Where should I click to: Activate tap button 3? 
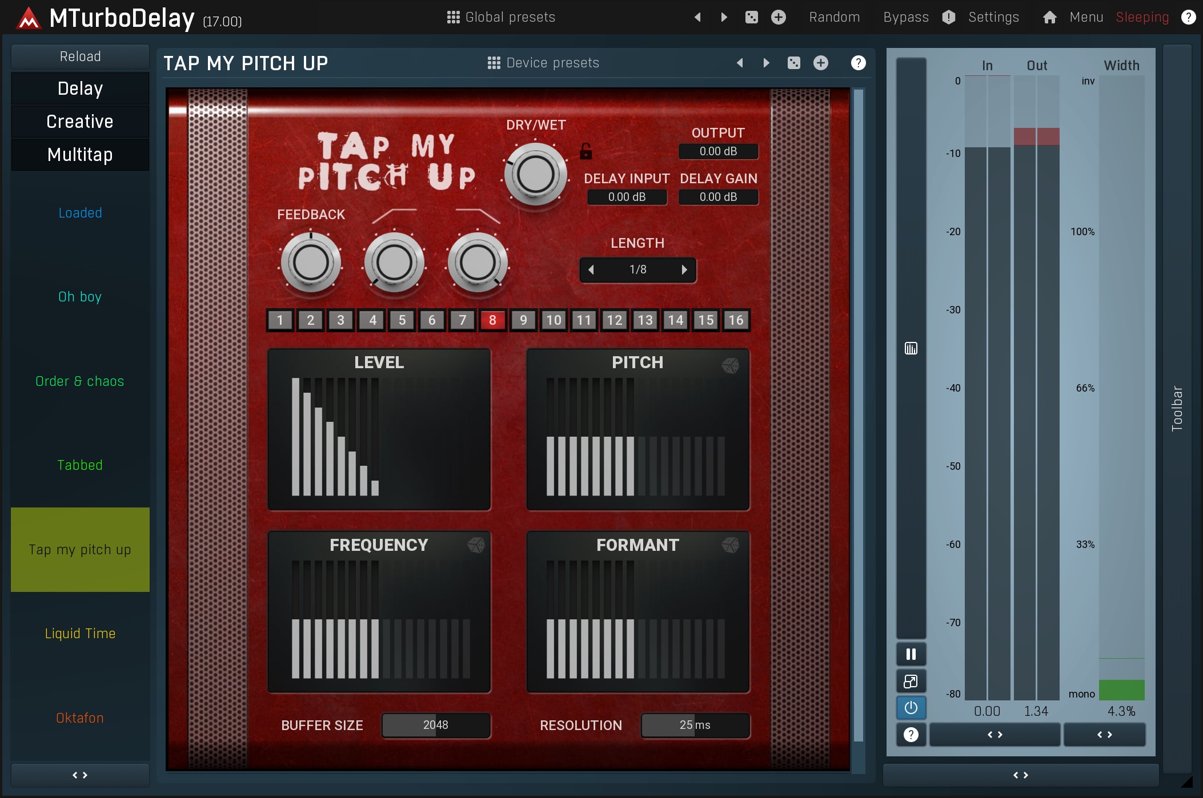pos(340,320)
